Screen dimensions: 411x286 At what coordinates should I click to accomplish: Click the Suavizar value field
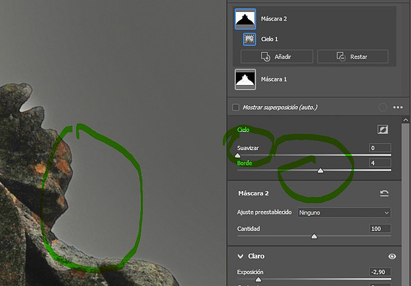(x=380, y=148)
